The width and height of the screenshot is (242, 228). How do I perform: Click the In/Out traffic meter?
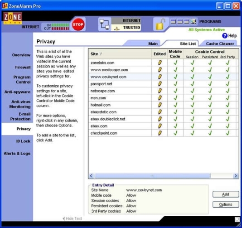coord(56,27)
